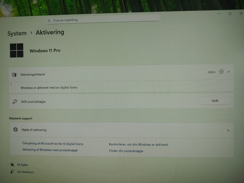
Task: Click the Windows 11 Pro logo
Action: [x=17, y=50]
